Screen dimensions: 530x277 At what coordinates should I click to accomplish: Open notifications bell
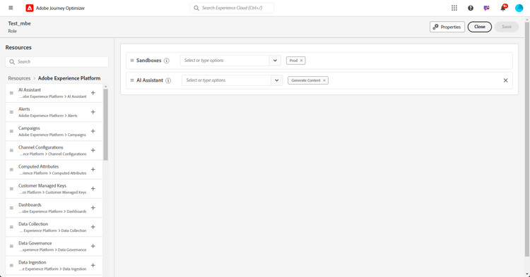point(503,8)
